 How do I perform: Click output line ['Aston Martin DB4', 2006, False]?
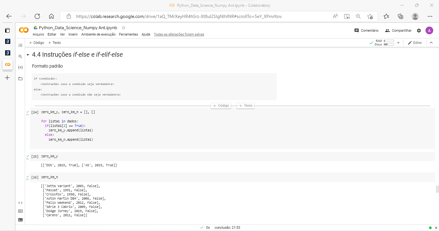point(74,199)
